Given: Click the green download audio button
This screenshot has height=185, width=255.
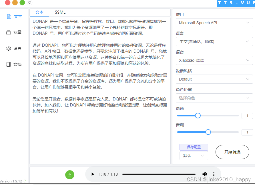Looking at the screenshot, I should tap(70, 175).
